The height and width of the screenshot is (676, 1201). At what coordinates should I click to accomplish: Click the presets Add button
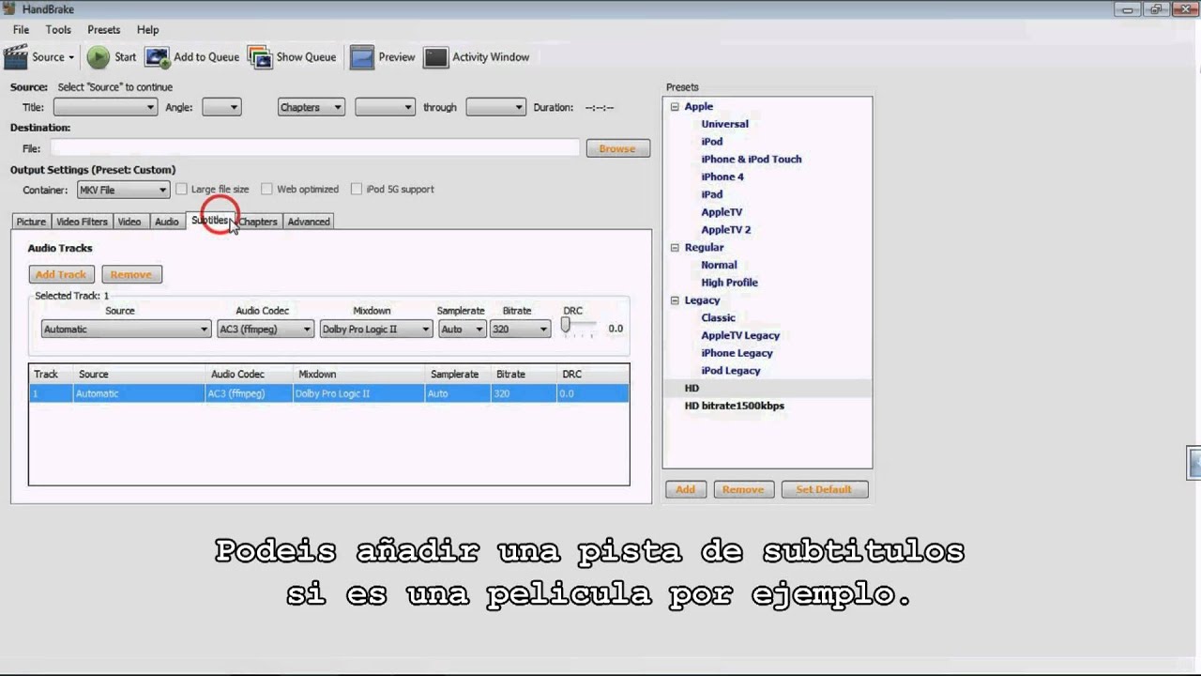pos(686,489)
